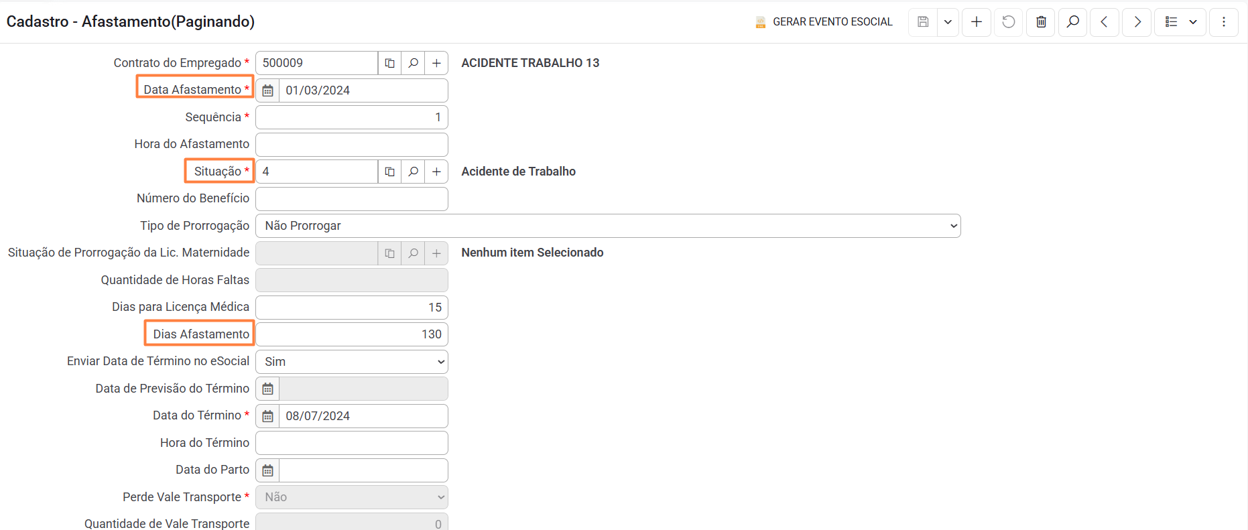Open the Data do Término calendar picker
This screenshot has height=530, width=1248.
point(267,416)
